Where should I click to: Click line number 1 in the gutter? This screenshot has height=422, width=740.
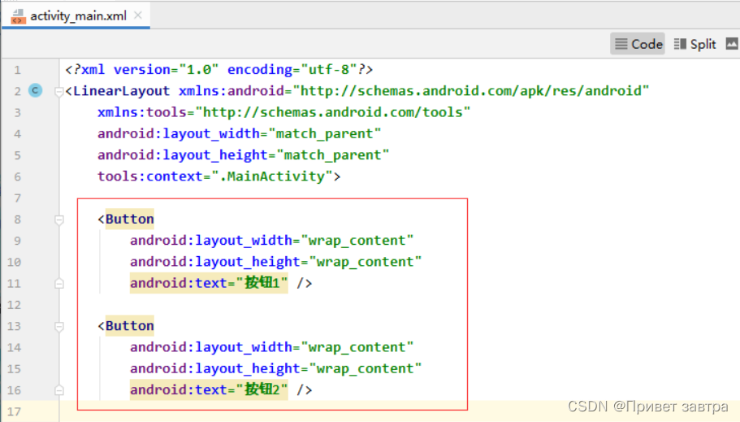tap(17, 70)
